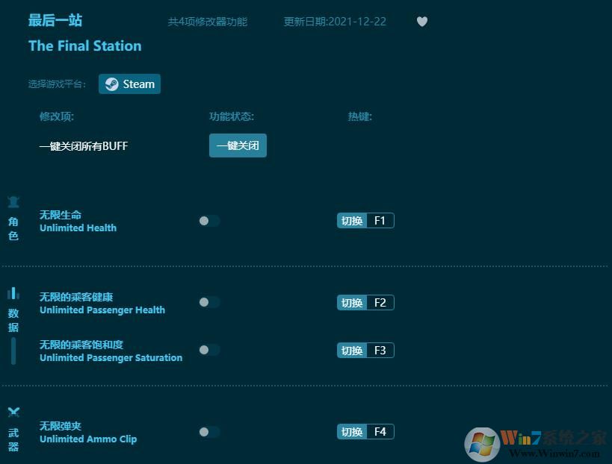Enable Unlimited Passenger Saturation switch
The image size is (612, 464).
pos(208,350)
